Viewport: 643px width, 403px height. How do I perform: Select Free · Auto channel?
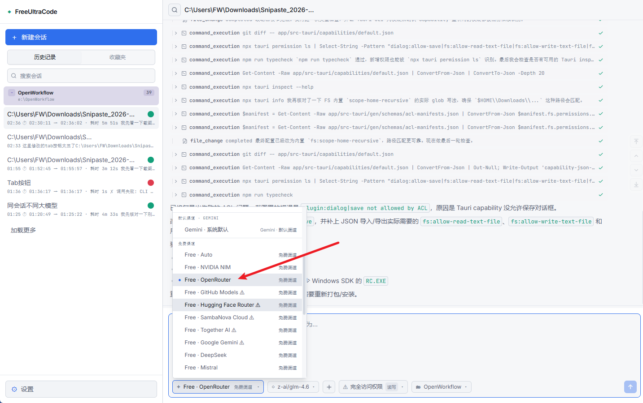click(238, 255)
